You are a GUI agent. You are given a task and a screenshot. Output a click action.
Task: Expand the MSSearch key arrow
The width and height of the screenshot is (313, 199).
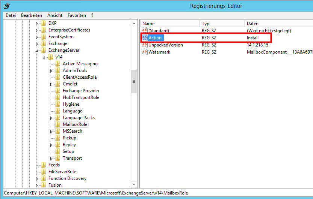(x=51, y=132)
